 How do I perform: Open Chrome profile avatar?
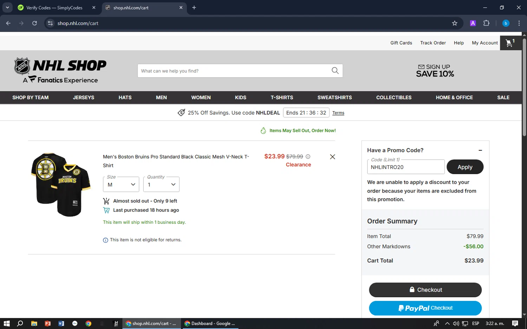506,23
